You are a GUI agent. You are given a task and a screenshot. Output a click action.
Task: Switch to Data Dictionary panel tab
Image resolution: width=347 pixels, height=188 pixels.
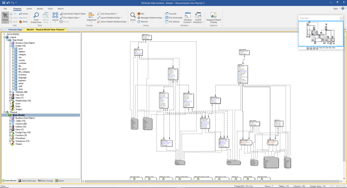27,181
